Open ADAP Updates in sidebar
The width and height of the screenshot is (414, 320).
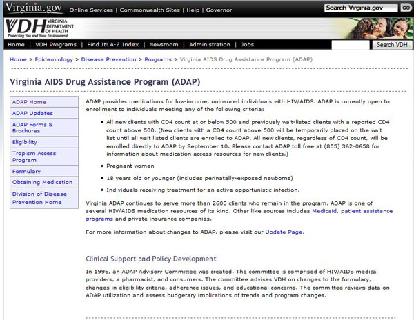(x=44, y=113)
